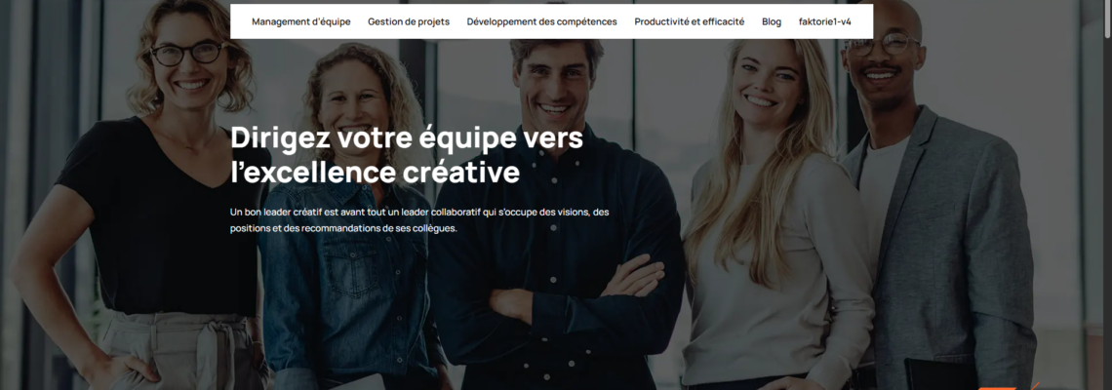Click the scrollbar track below the thumb

click(1107, 213)
